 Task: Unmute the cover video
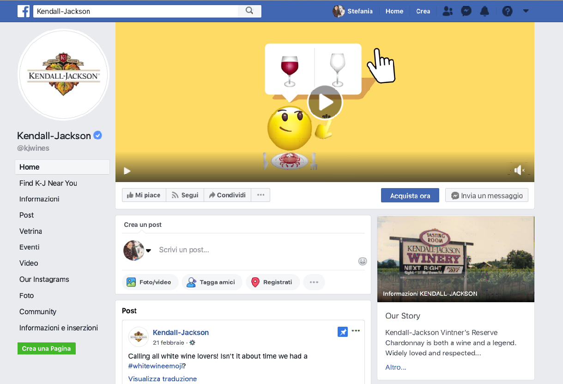[520, 171]
